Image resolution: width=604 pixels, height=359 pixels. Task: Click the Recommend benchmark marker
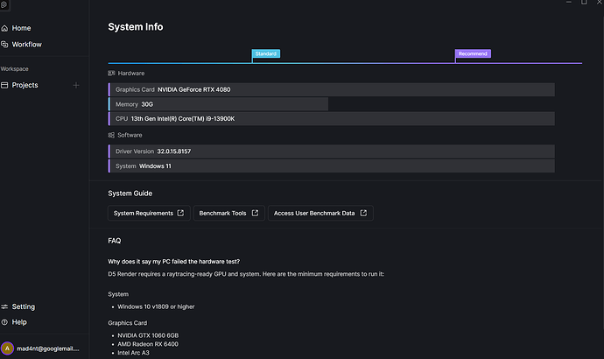[473, 53]
